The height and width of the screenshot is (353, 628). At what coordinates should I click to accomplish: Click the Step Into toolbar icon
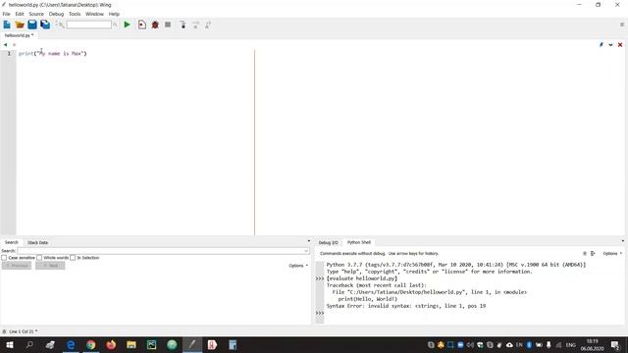pyautogui.click(x=183, y=25)
